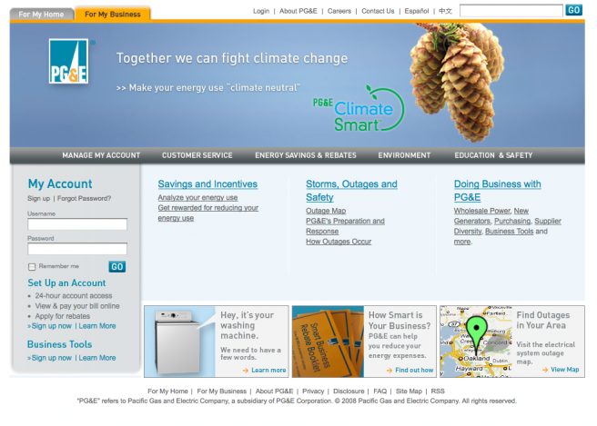Toggle the Remember me checkbox
Screen dimensions: 597x426
[32, 267]
